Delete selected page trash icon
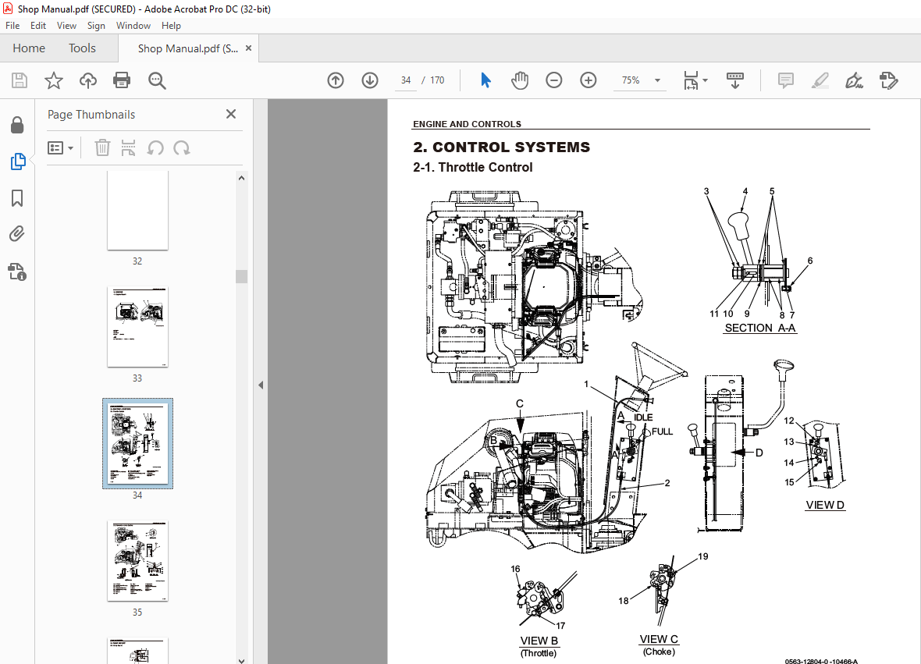Screen dimensions: 921x664 point(102,148)
